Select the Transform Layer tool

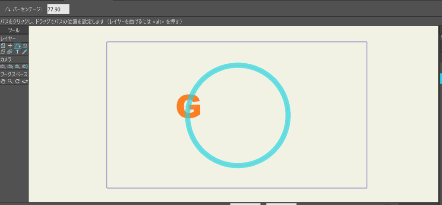[3, 45]
